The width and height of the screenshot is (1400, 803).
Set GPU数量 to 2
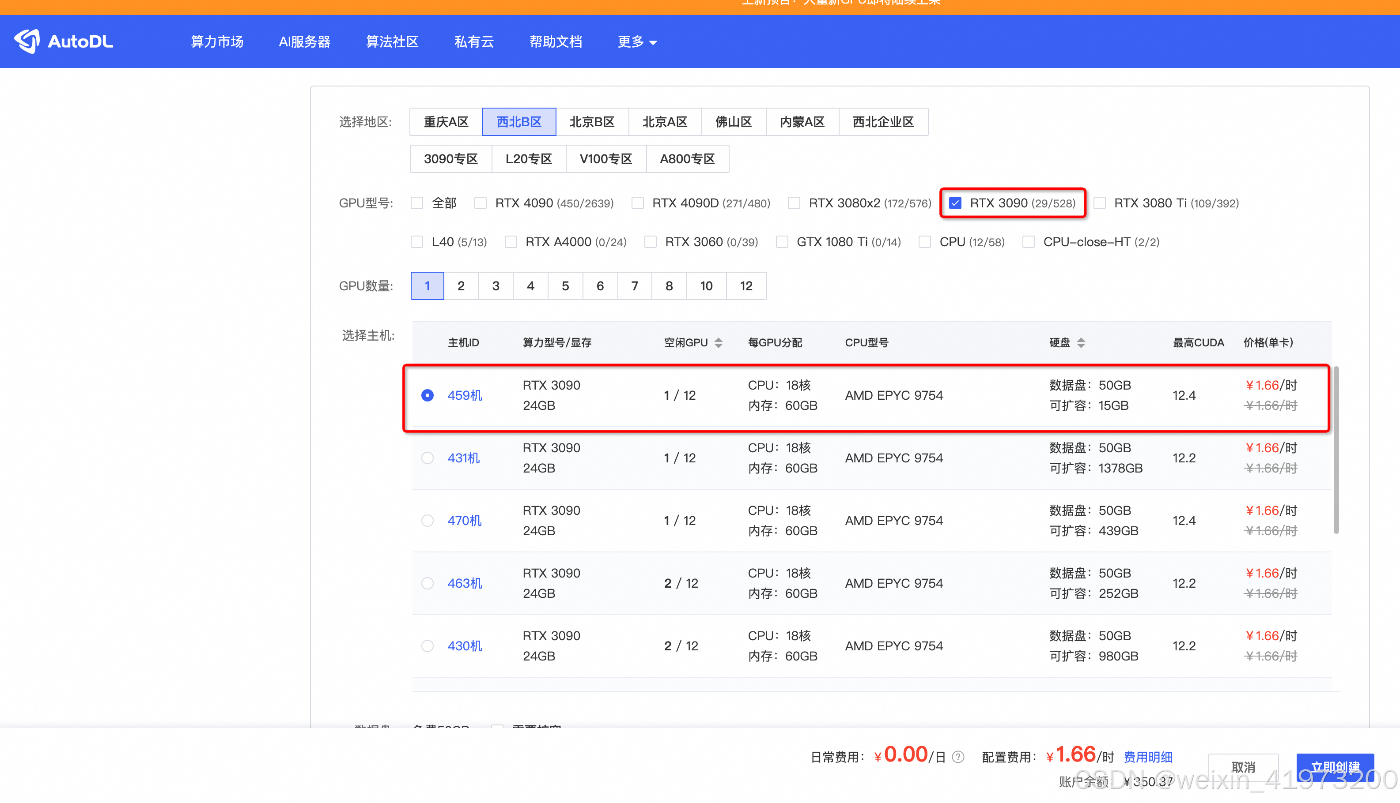point(461,286)
